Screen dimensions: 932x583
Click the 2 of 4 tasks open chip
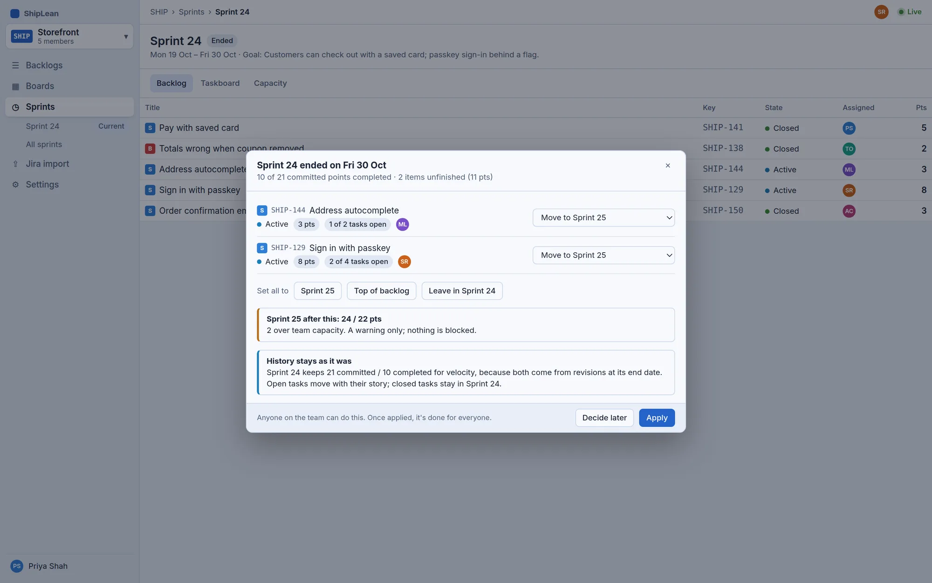point(358,262)
